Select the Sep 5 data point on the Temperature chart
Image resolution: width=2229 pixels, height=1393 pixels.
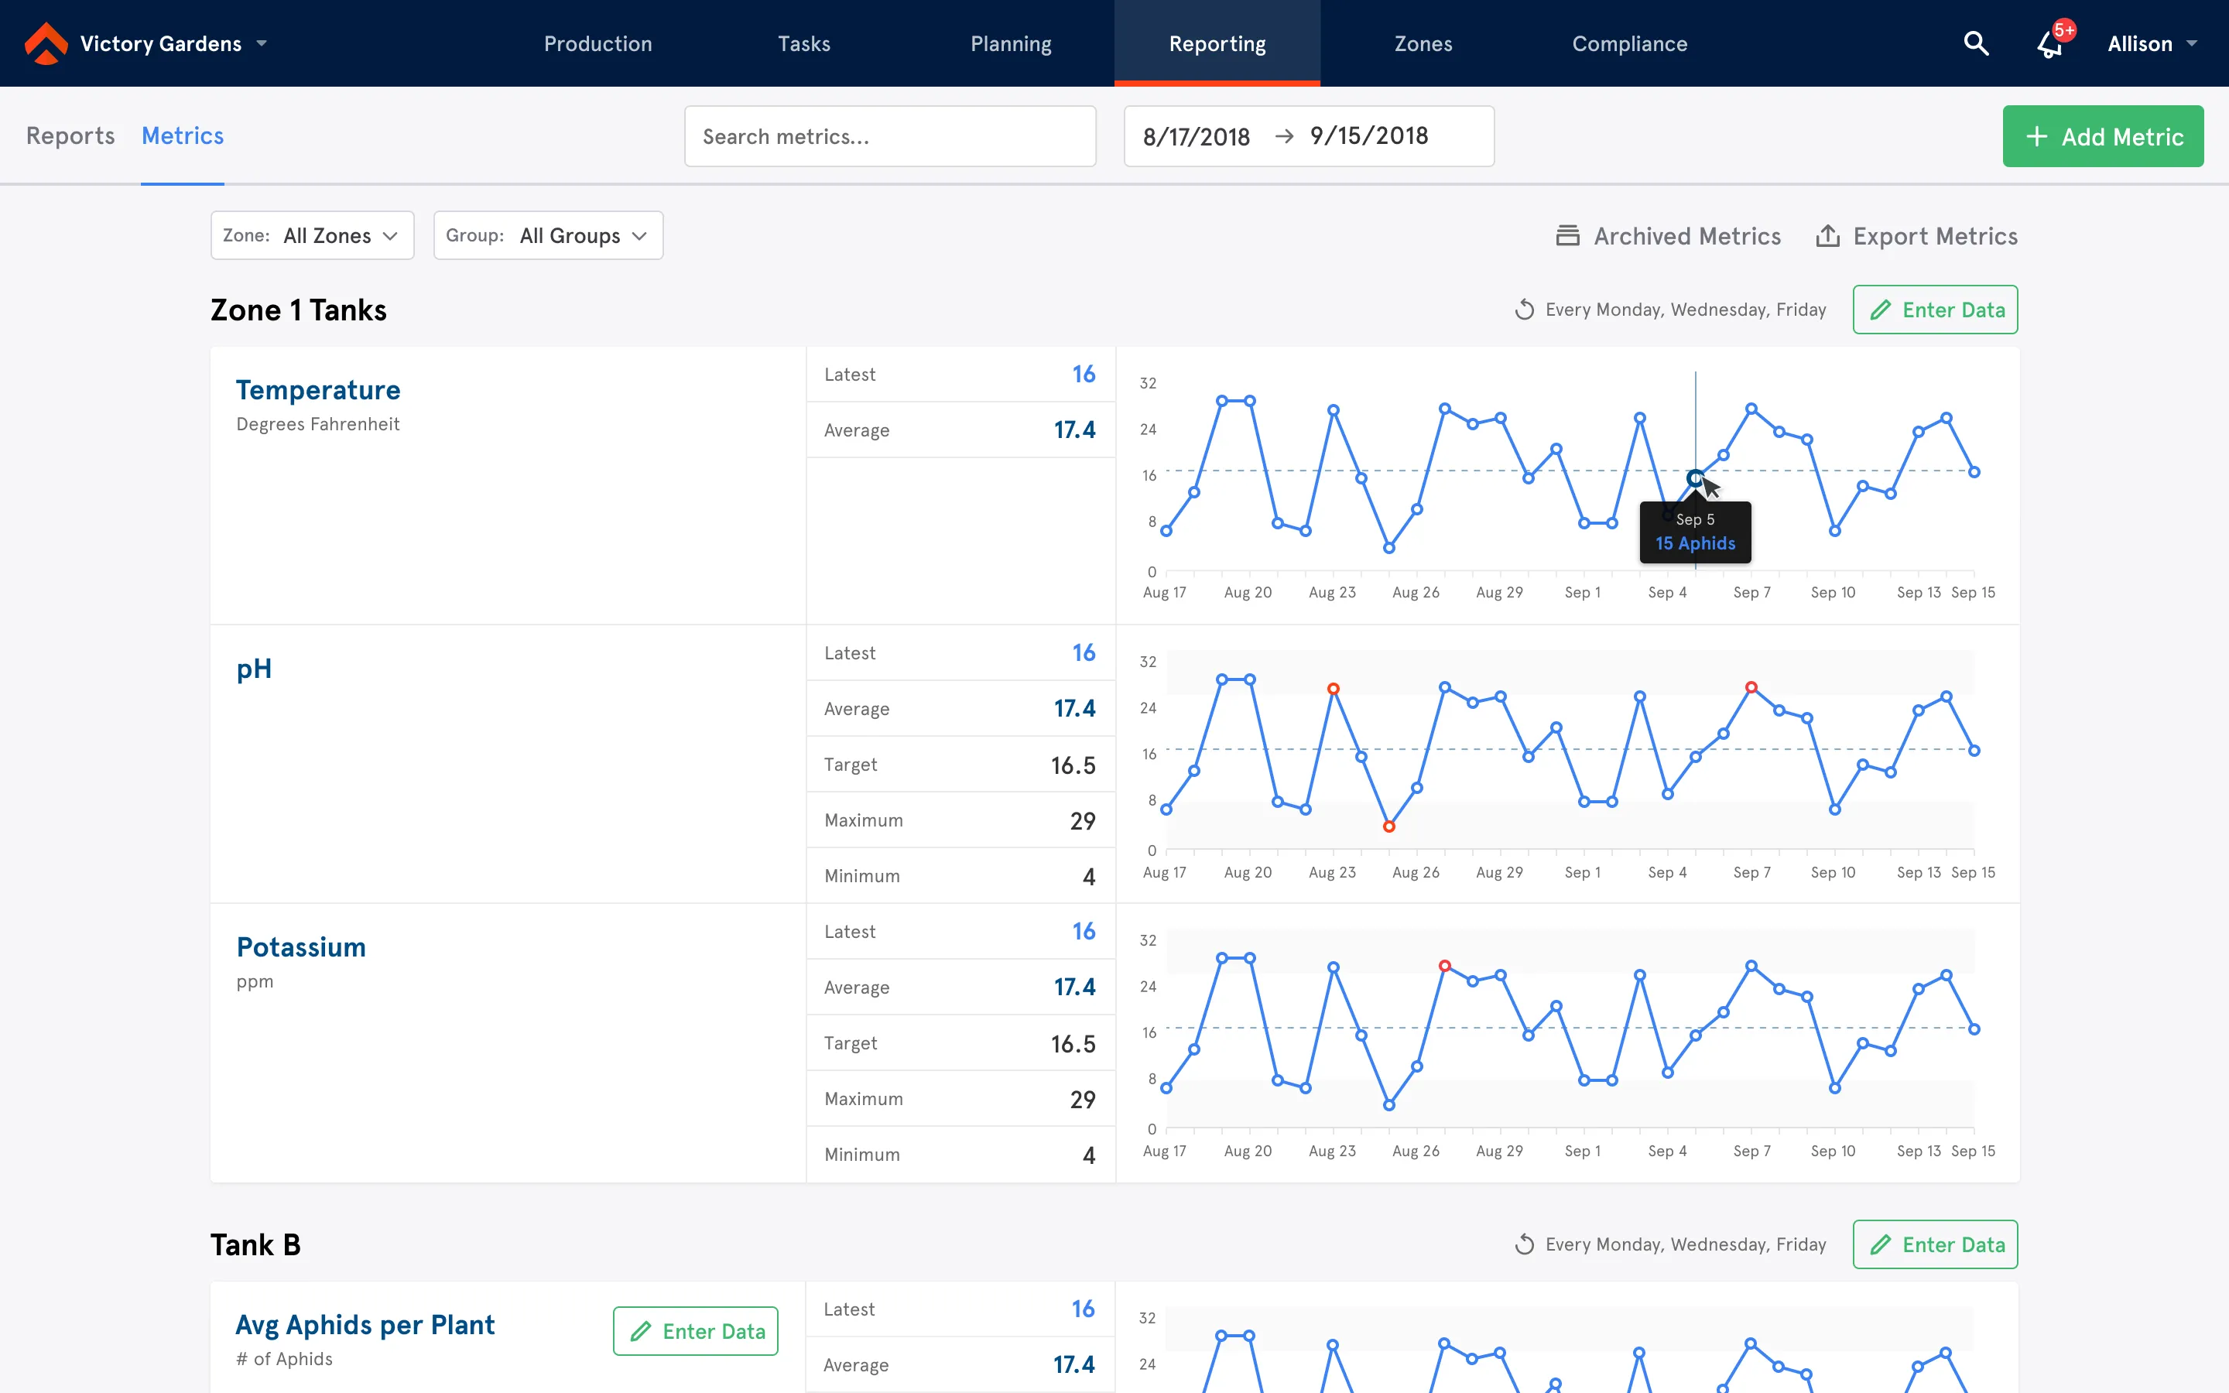tap(1695, 477)
